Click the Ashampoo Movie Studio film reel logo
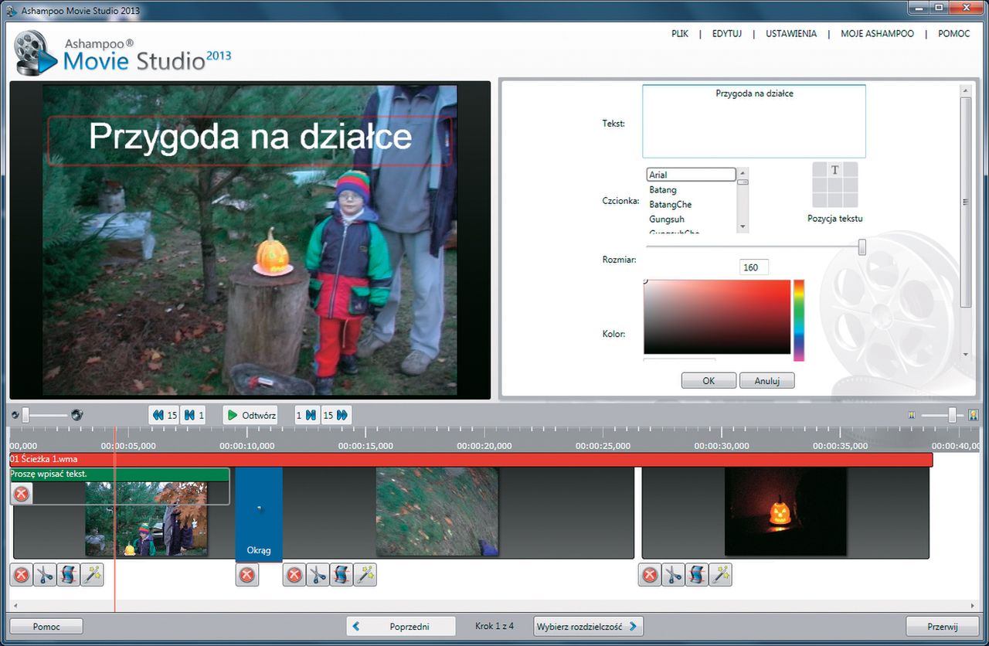This screenshot has width=989, height=646. 35,53
